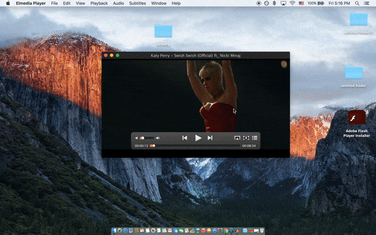Open the View menu
The height and width of the screenshot is (235, 376).
80,3
